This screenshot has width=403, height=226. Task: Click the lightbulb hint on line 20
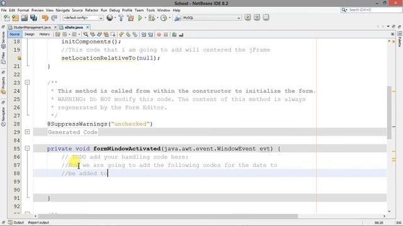pyautogui.click(x=20, y=58)
